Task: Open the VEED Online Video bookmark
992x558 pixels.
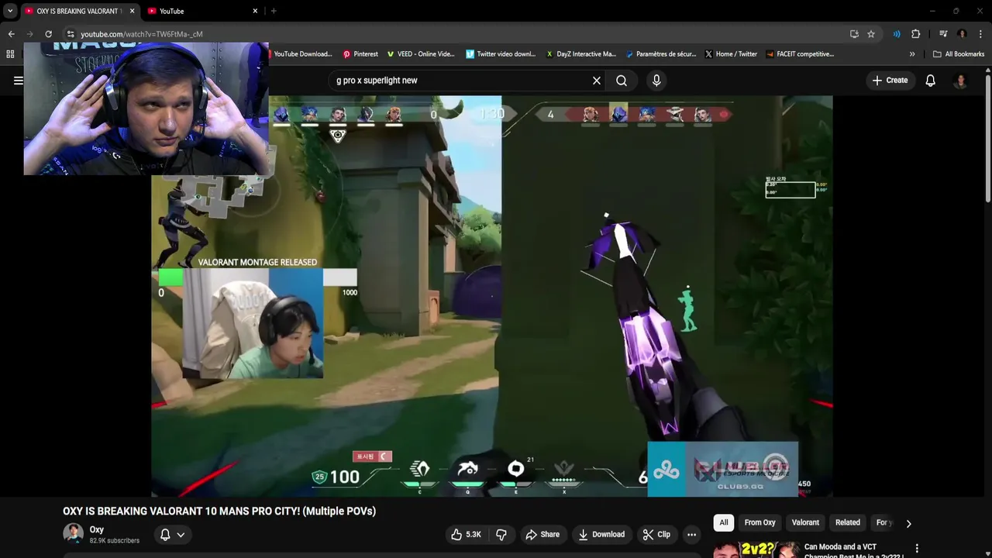Action: click(x=420, y=54)
